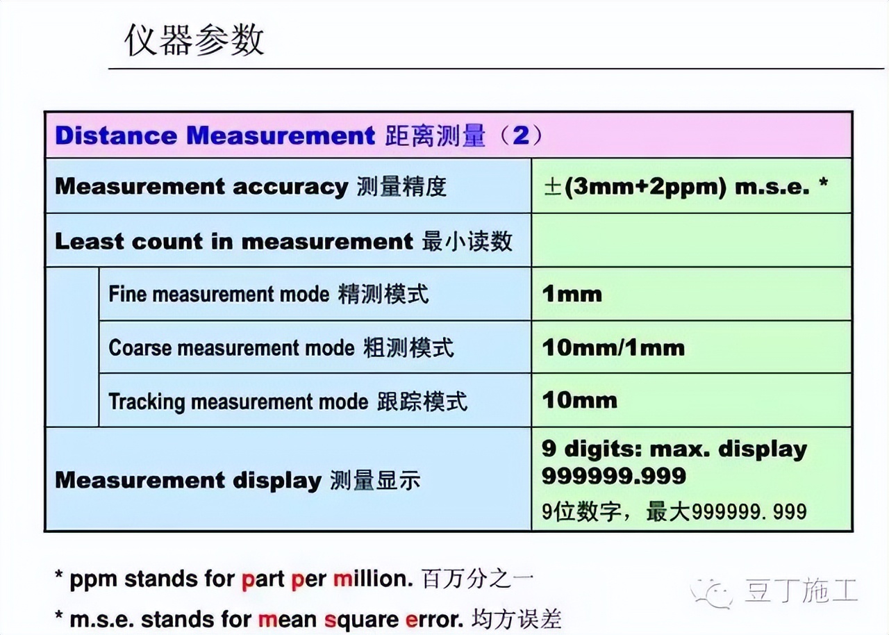
Task: Click the Least count in measurement row
Action: click(x=278, y=240)
